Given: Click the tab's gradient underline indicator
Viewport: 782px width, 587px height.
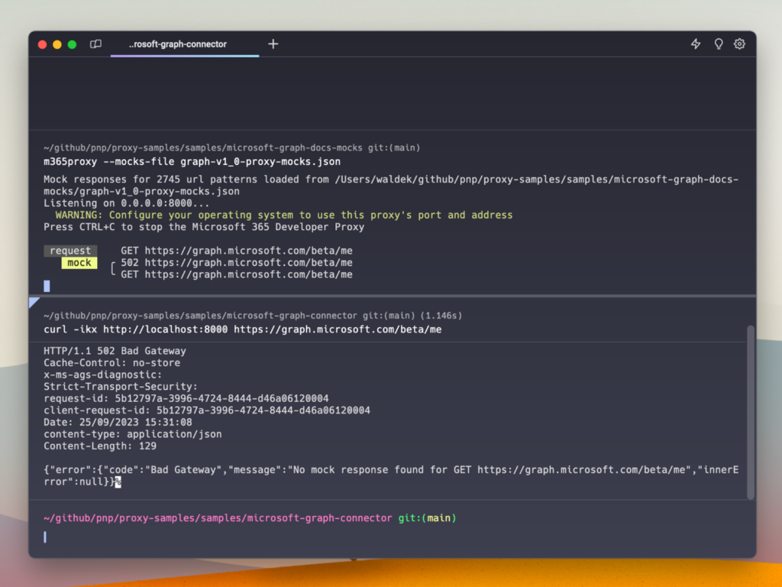Looking at the screenshot, I should [185, 56].
